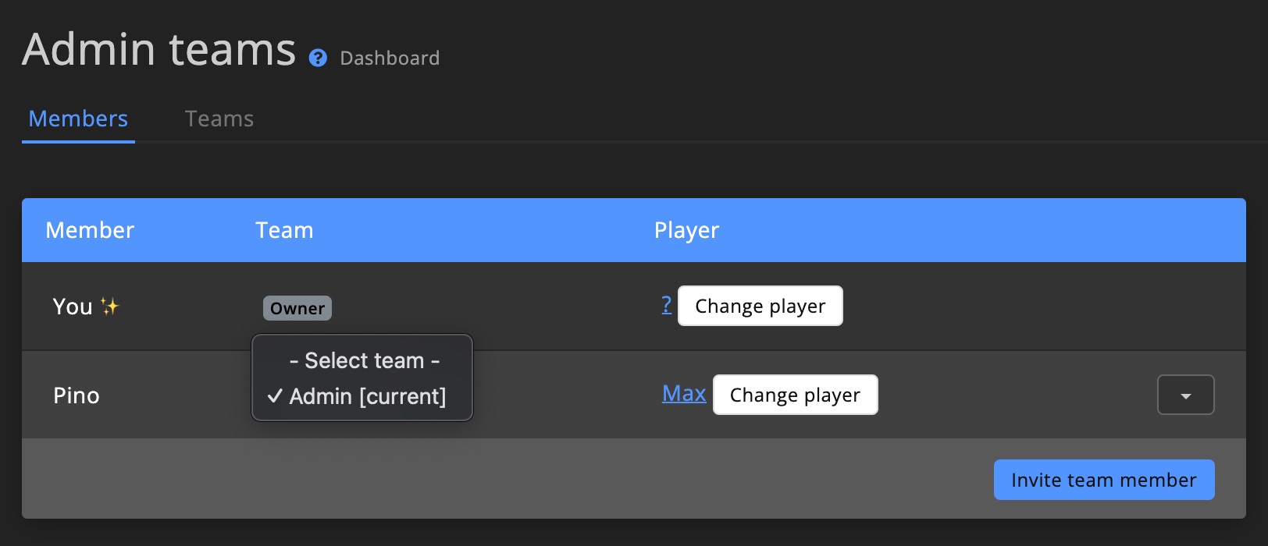1268x546 pixels.
Task: Click the sparkles icon next to You
Action: click(110, 306)
